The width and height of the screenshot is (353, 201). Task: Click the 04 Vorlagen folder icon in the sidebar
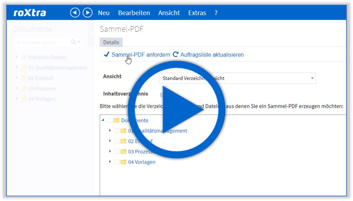24,99
